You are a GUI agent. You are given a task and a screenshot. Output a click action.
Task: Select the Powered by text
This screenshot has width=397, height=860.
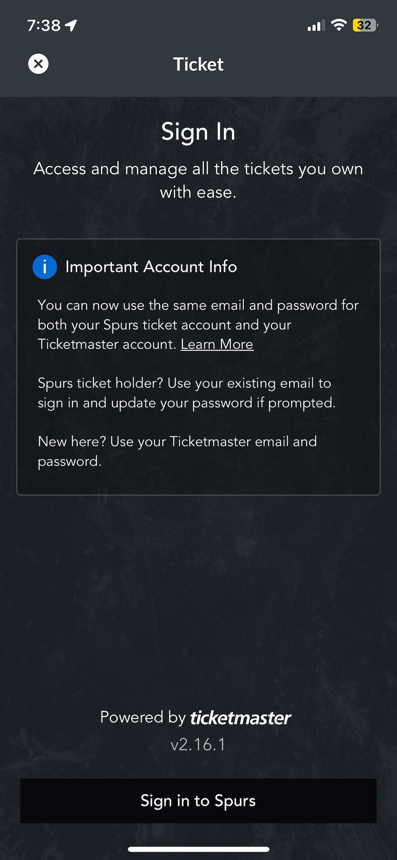coord(143,717)
